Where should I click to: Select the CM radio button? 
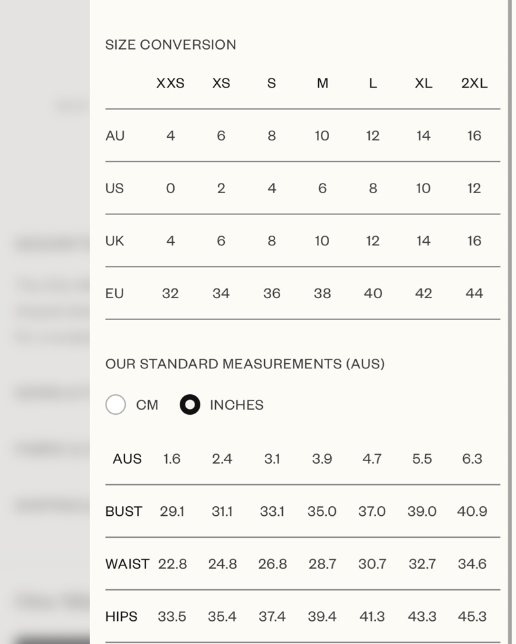point(115,405)
